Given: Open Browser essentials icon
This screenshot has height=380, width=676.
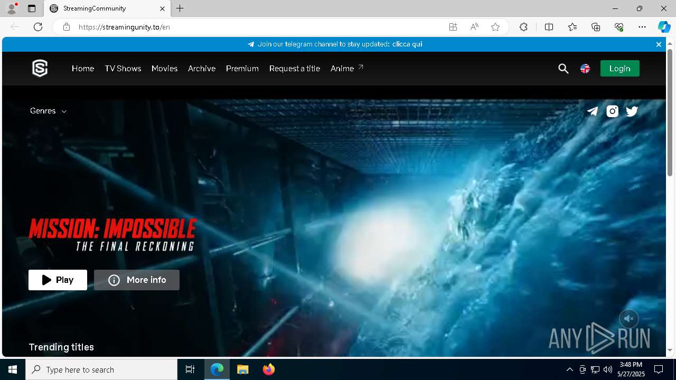Looking at the screenshot, I should 619,27.
